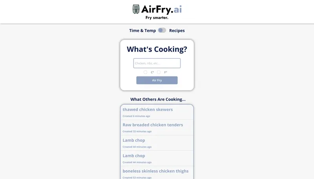Viewport: 314px width, 179px height.
Task: Select the Celsius radio button
Action: (145, 72)
